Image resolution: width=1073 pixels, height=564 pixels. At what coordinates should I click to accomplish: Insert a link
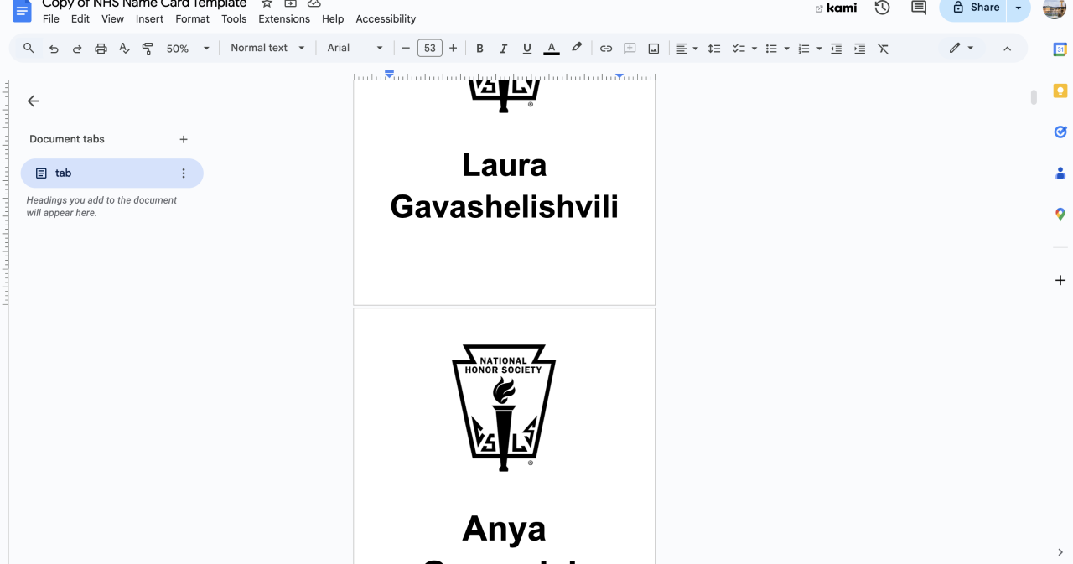pos(606,49)
